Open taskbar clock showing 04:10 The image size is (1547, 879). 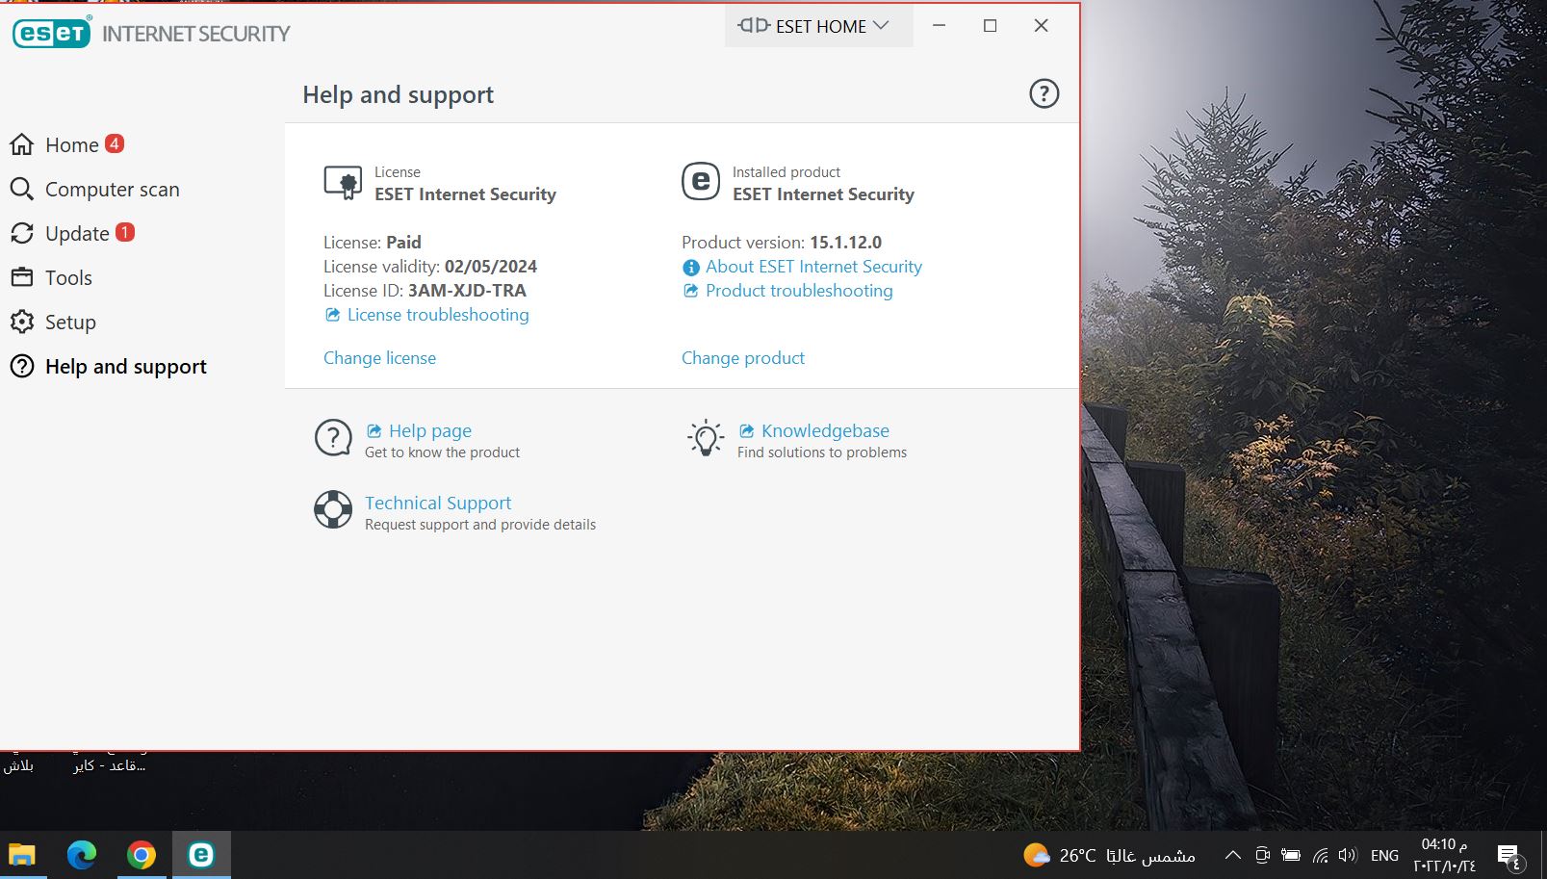pos(1444,855)
